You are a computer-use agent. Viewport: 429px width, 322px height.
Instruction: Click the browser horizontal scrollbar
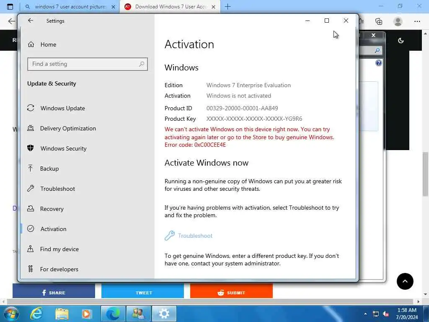tap(211, 301)
